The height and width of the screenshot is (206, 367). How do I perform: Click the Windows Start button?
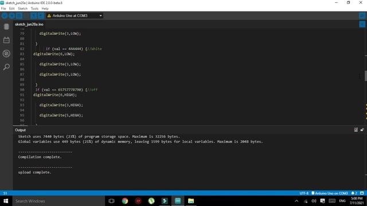pyautogui.click(x=6, y=201)
